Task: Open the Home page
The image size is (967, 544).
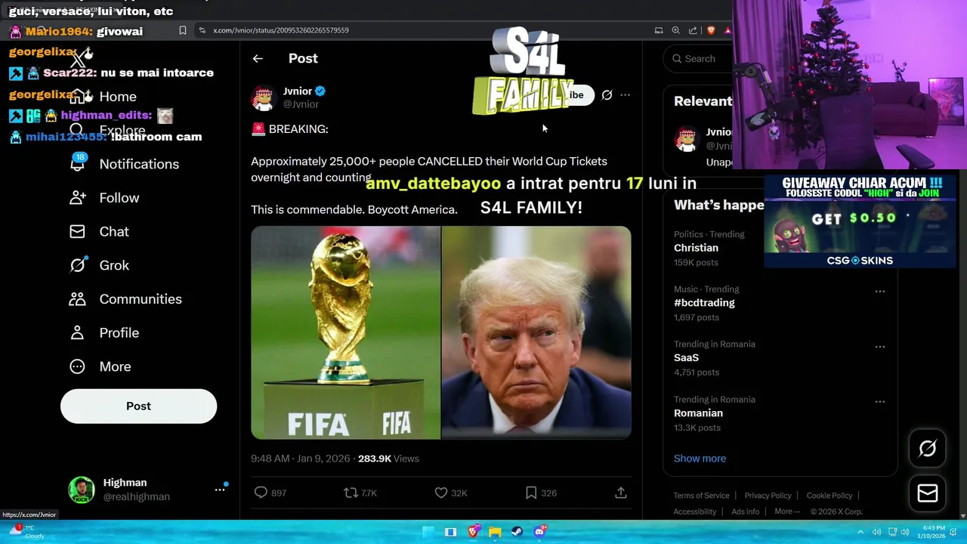Action: (x=103, y=97)
